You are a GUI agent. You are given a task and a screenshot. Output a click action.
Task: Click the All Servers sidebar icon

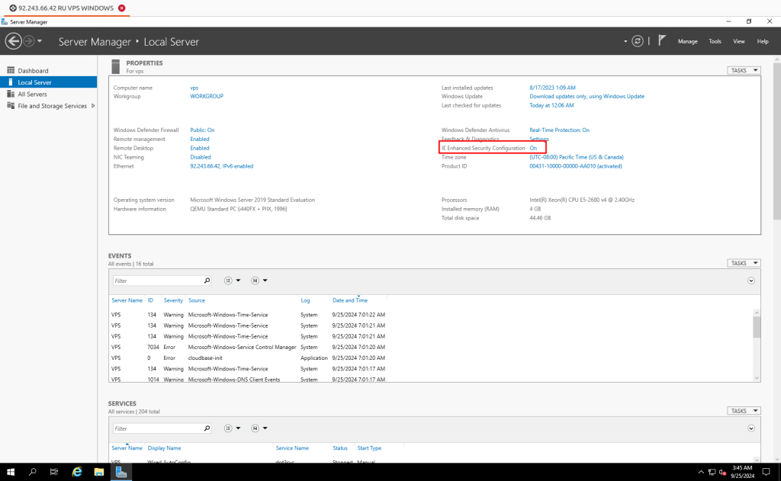[11, 95]
